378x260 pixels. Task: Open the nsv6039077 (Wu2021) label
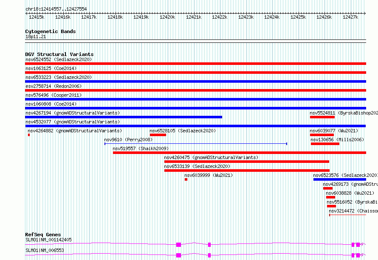[x=334, y=131]
